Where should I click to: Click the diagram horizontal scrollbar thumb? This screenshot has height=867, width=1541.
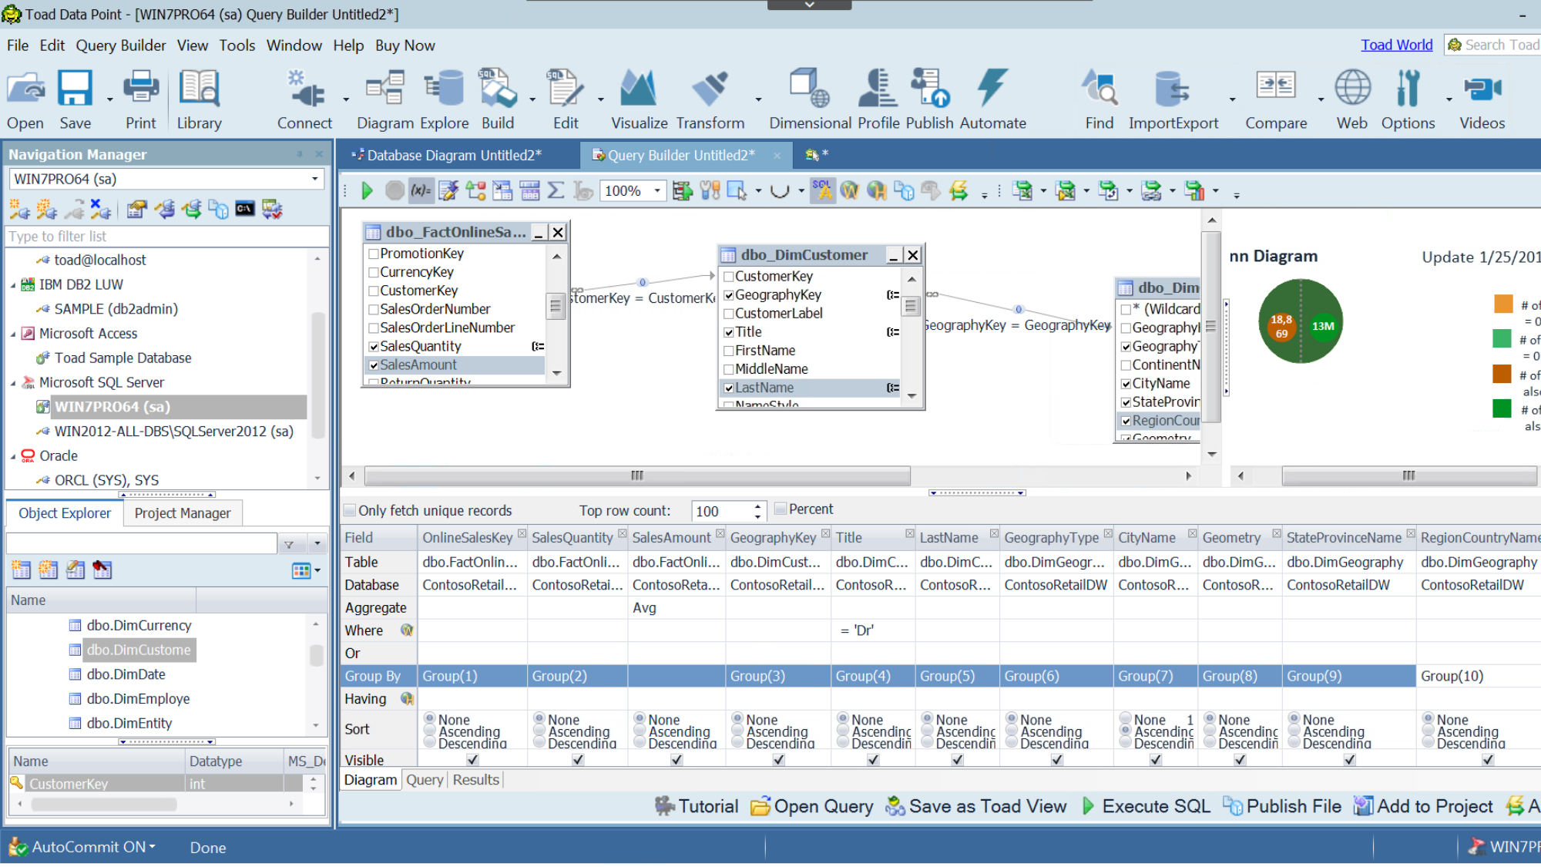[x=637, y=476]
